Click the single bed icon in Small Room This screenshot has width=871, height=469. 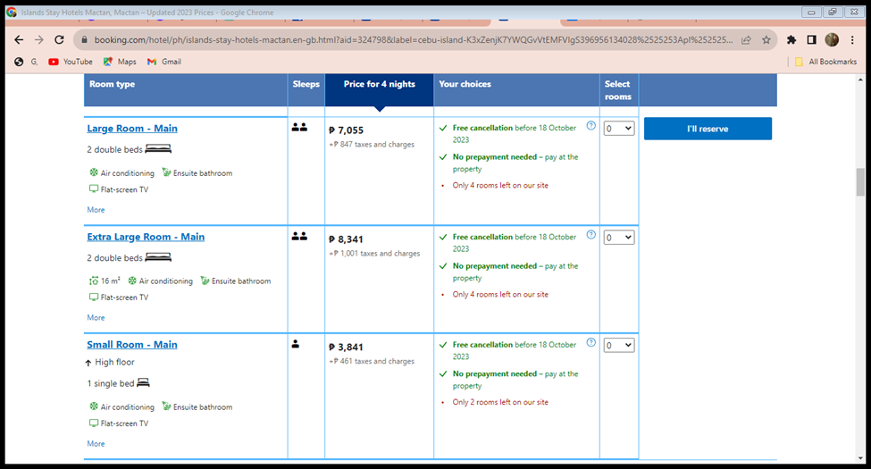[x=143, y=383]
